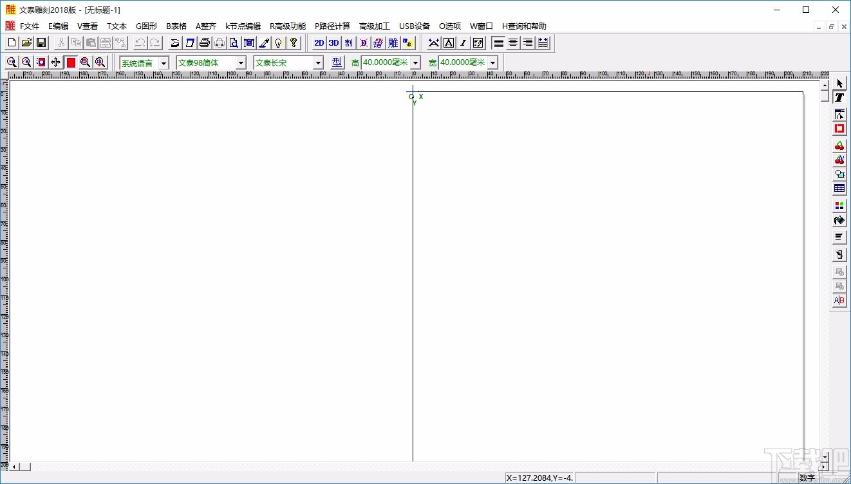Image resolution: width=851 pixels, height=484 pixels.
Task: Open a file using the folder icon
Action: pyautogui.click(x=26, y=43)
